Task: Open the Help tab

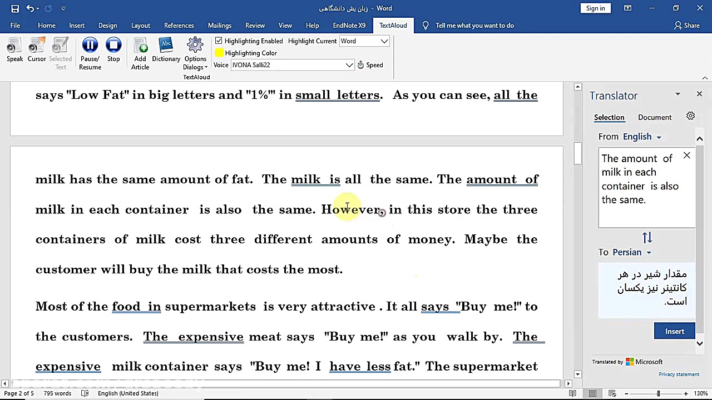Action: 313,26
